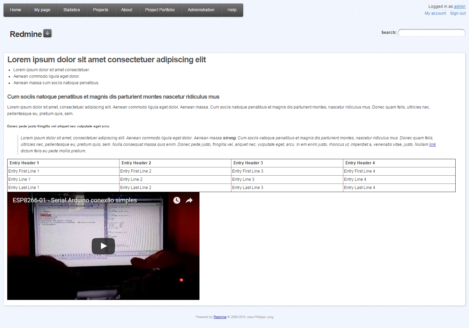Focus the Search input field
The width and height of the screenshot is (469, 328).
point(432,33)
